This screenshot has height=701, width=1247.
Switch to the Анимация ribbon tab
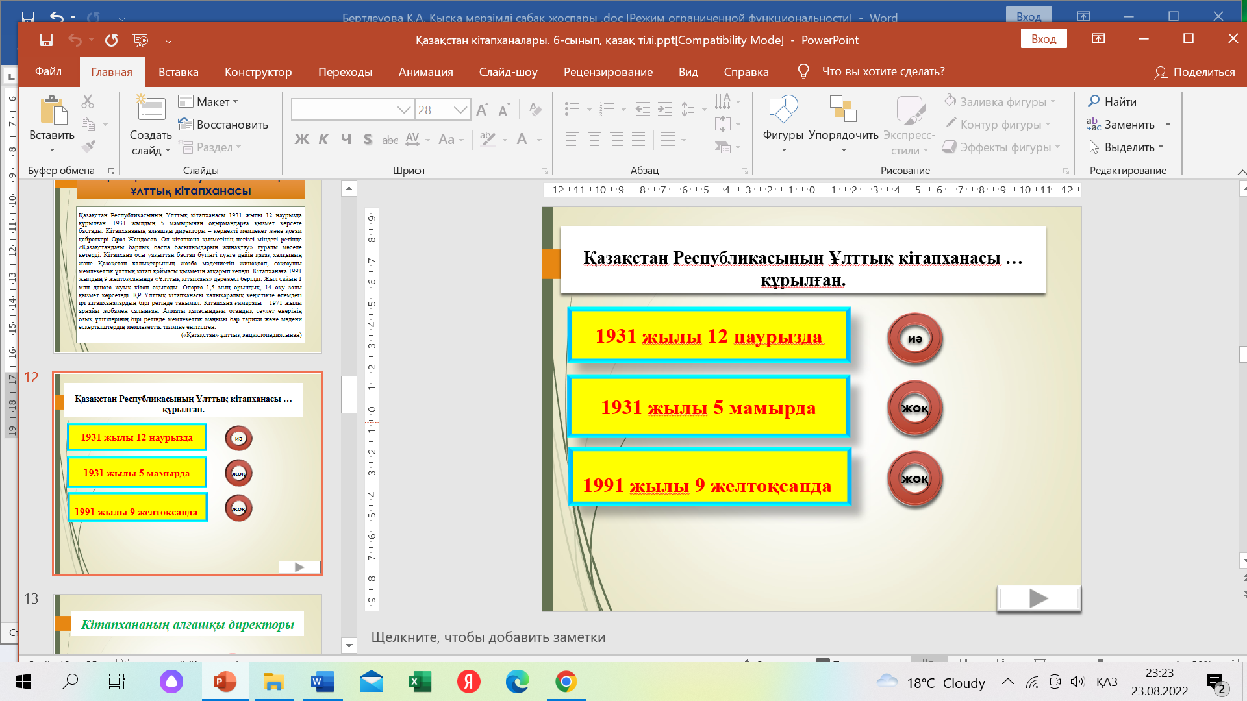pos(425,72)
